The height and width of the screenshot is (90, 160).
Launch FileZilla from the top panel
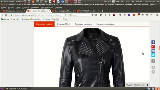[54, 1]
